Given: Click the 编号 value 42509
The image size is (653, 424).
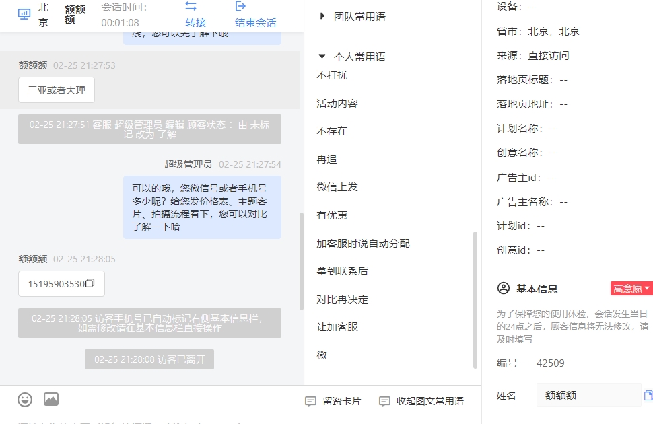Looking at the screenshot, I should coord(550,363).
